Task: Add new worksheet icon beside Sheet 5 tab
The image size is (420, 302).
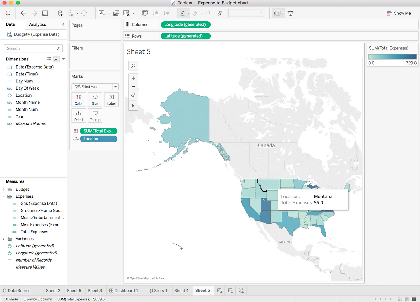Action: coord(220,291)
